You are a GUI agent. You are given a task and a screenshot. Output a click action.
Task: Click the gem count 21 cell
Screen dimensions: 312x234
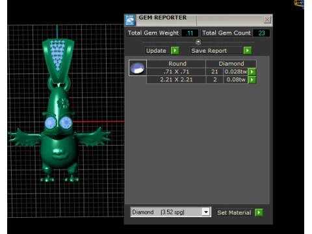(214, 71)
